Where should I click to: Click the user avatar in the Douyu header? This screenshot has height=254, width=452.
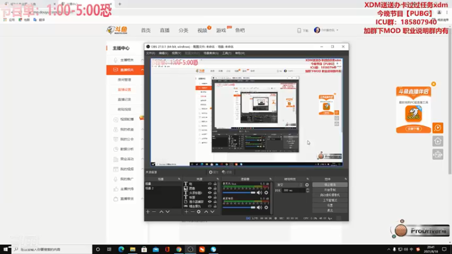click(x=317, y=30)
